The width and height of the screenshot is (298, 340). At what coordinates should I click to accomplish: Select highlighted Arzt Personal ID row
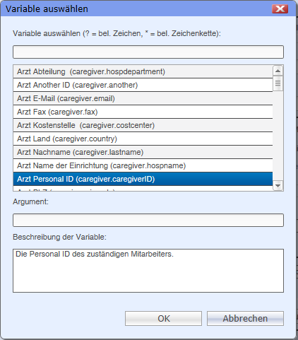tap(143, 179)
